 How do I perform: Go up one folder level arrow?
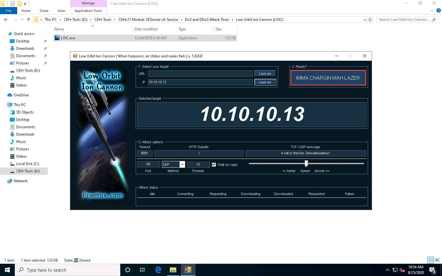[29, 20]
